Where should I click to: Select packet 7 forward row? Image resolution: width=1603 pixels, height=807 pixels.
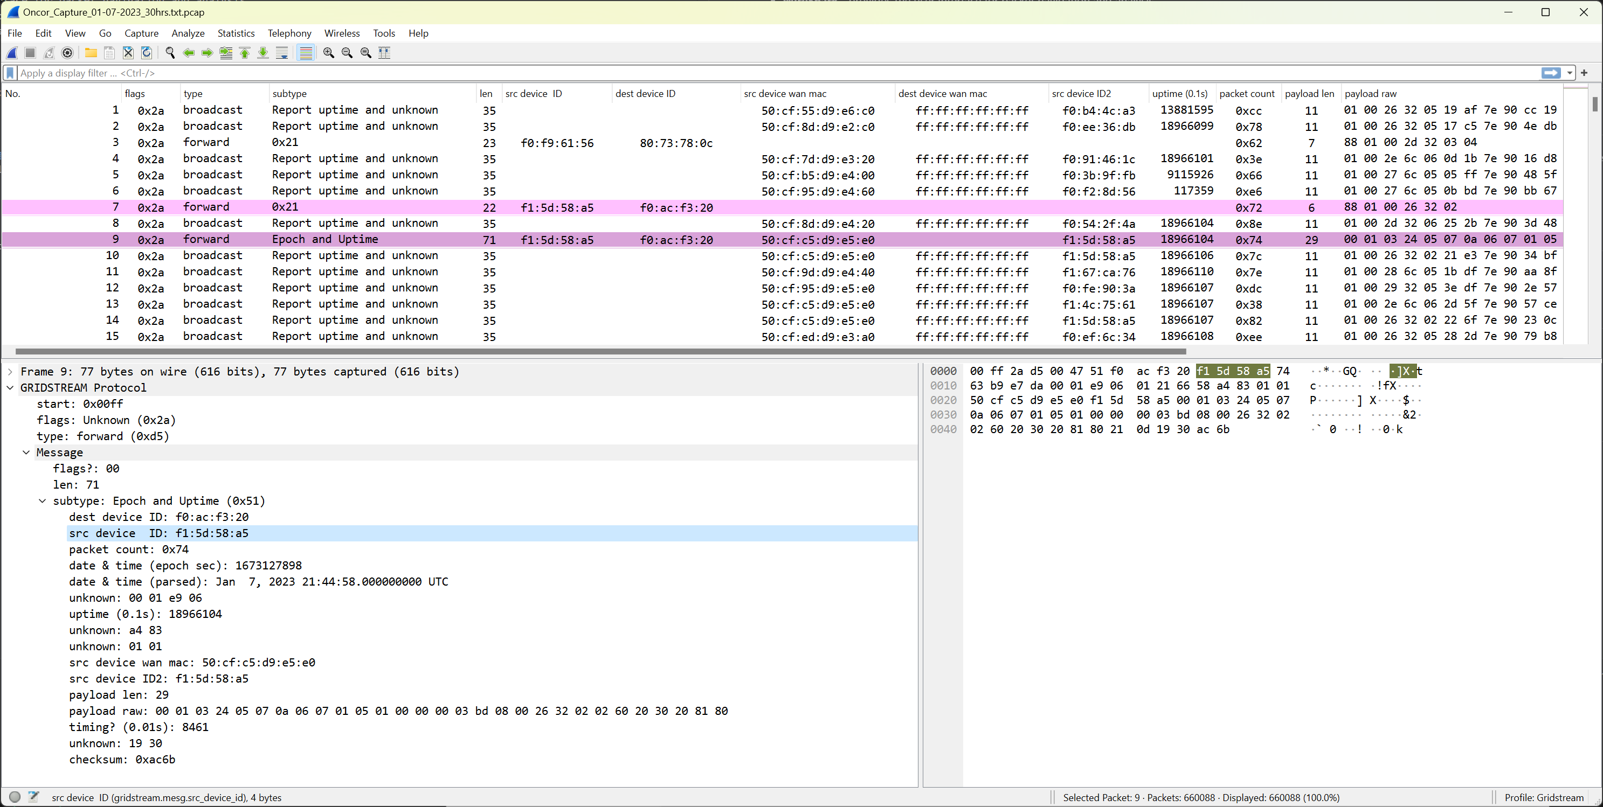pyautogui.click(x=782, y=207)
